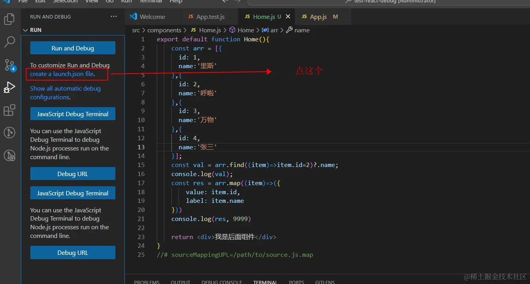Click the 'components' breadcrumb
The image size is (530, 284).
coord(164,30)
